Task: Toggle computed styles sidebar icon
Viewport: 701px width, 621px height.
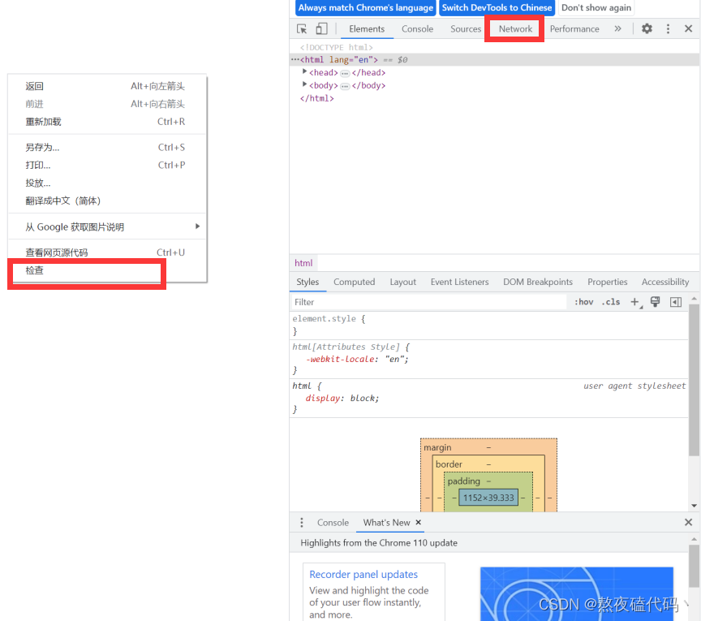Action: [676, 302]
